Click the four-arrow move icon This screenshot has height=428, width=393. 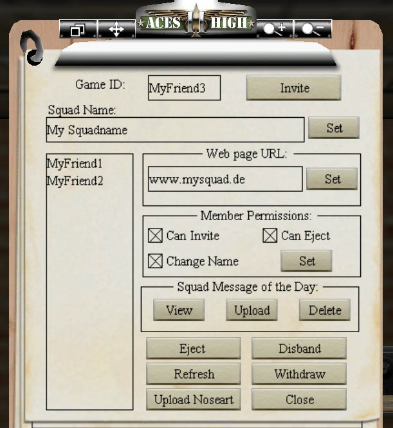[x=116, y=29]
